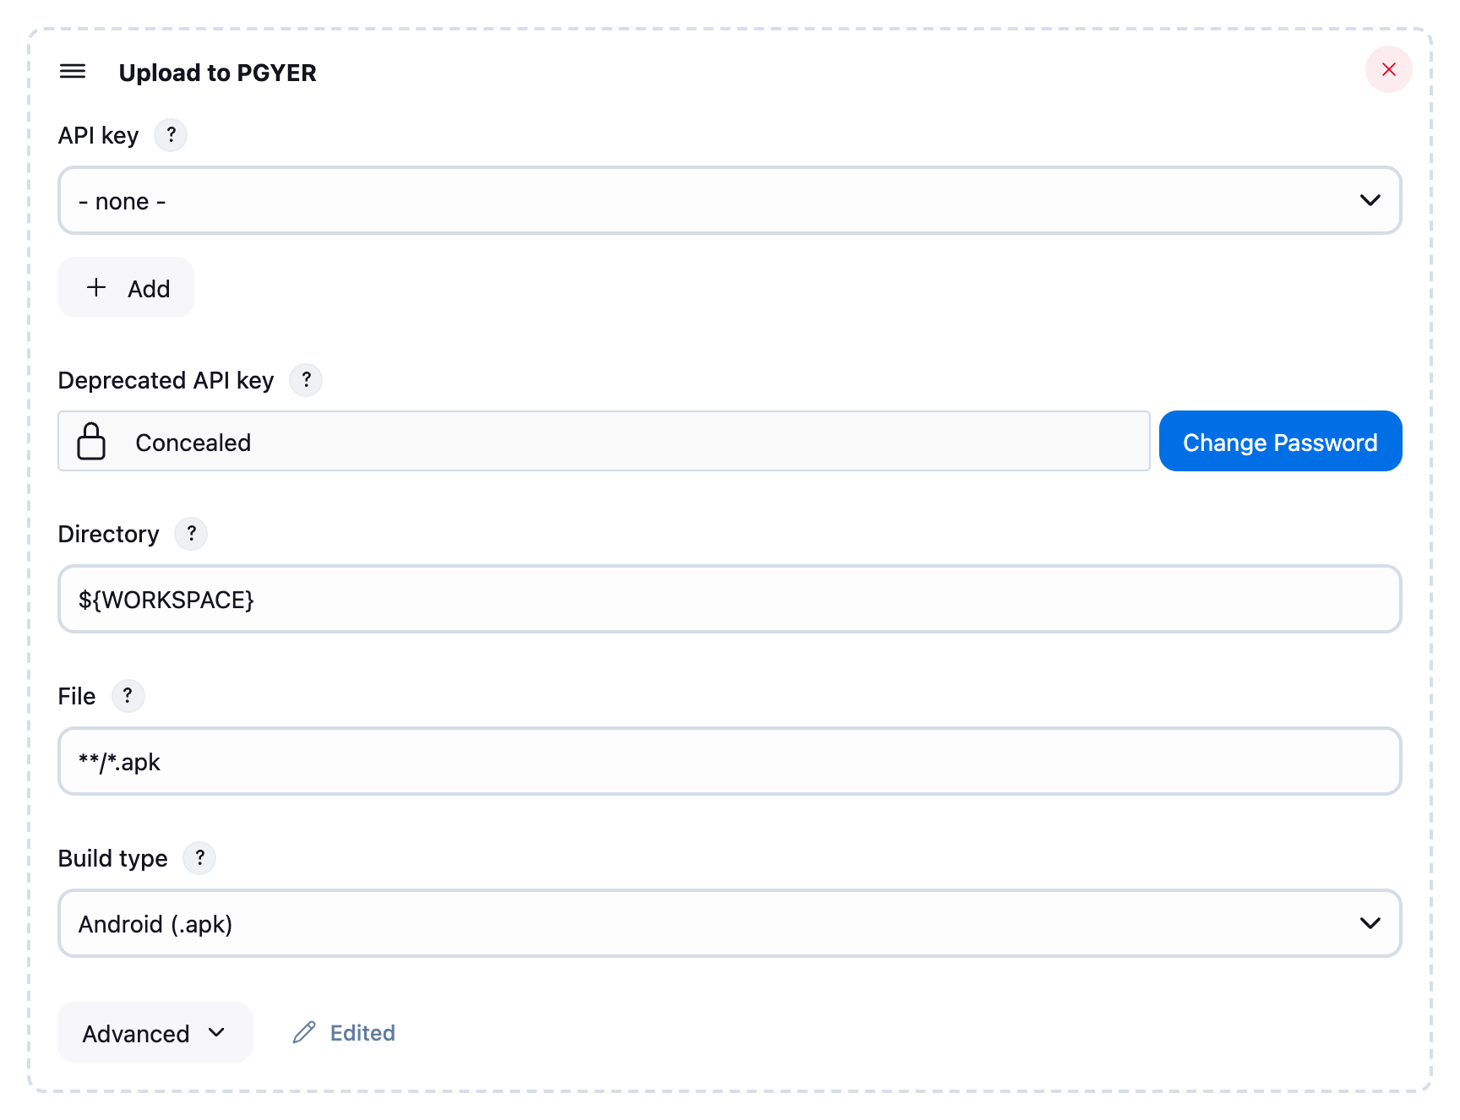
Task: Open help for API key
Action: [171, 135]
